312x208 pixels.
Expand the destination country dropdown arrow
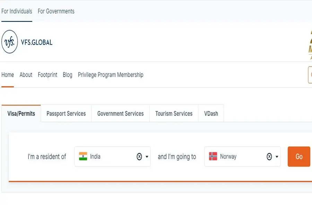277,157
